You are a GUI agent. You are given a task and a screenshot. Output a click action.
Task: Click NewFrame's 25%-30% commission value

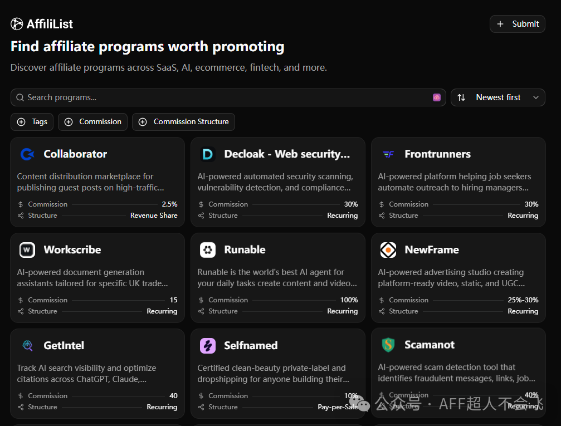tap(523, 300)
